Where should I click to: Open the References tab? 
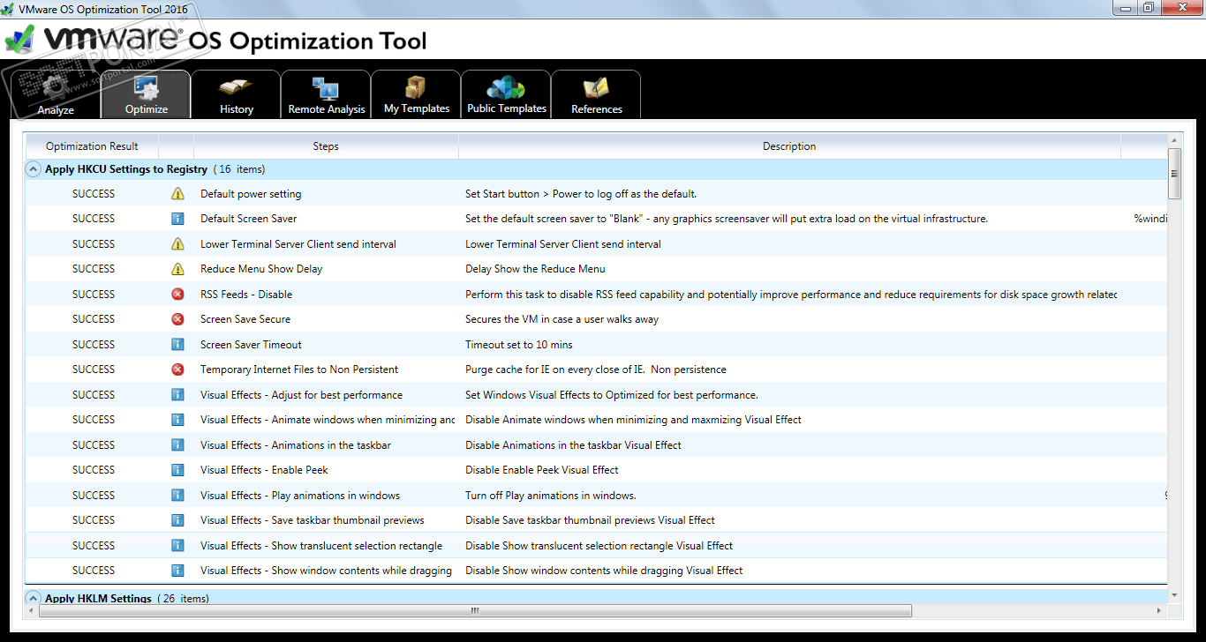[596, 93]
